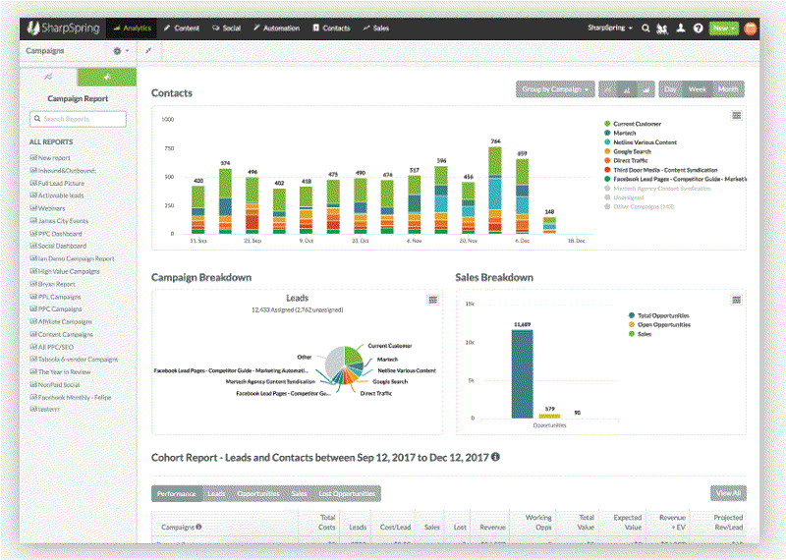The image size is (786, 560).
Task: Expand the Campaigns gear settings dropdown
Action: point(121,50)
